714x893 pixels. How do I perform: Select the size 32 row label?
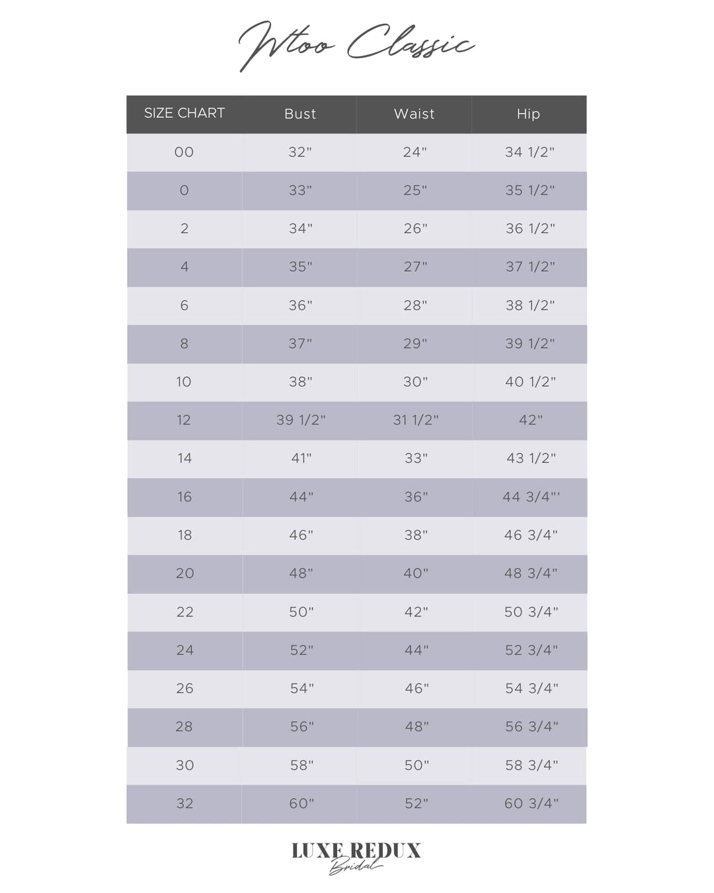tap(184, 804)
